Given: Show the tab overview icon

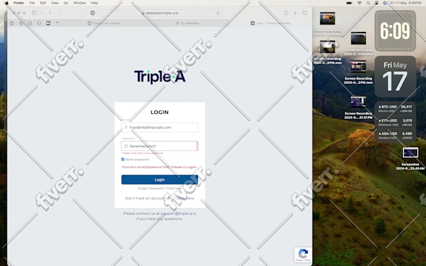Looking at the screenshot, I should tap(305, 13).
